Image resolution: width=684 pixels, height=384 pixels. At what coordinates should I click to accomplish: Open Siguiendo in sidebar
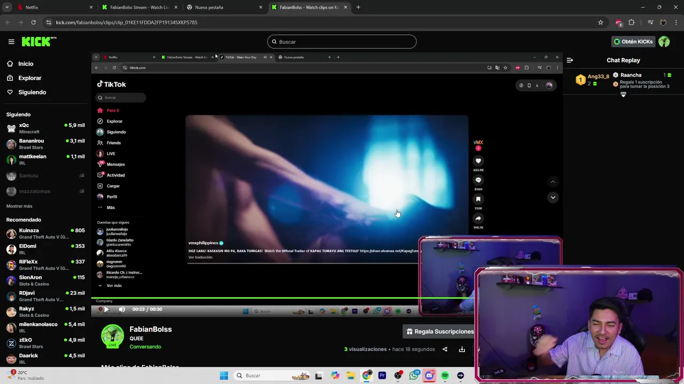pyautogui.click(x=32, y=92)
